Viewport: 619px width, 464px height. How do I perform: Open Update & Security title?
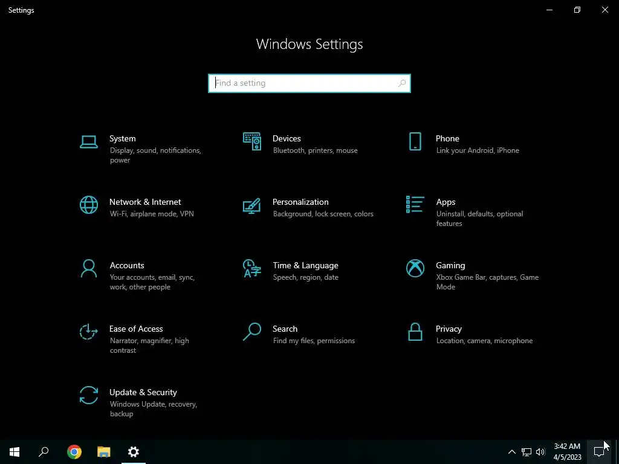[143, 393]
